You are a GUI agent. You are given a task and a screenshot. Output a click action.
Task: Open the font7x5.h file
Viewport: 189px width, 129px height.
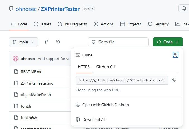pyautogui.click(x=29, y=118)
